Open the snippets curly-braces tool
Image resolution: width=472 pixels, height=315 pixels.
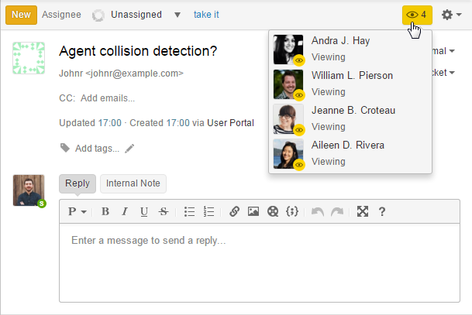[291, 211]
